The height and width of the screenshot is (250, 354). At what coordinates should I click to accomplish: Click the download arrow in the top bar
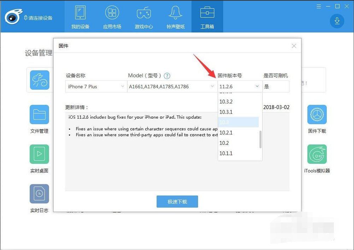(337, 21)
